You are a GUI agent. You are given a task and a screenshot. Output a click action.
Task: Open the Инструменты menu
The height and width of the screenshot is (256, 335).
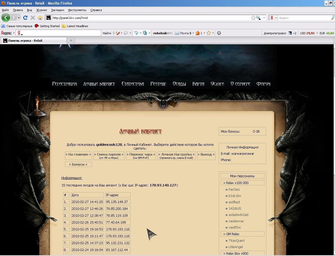click(x=77, y=10)
